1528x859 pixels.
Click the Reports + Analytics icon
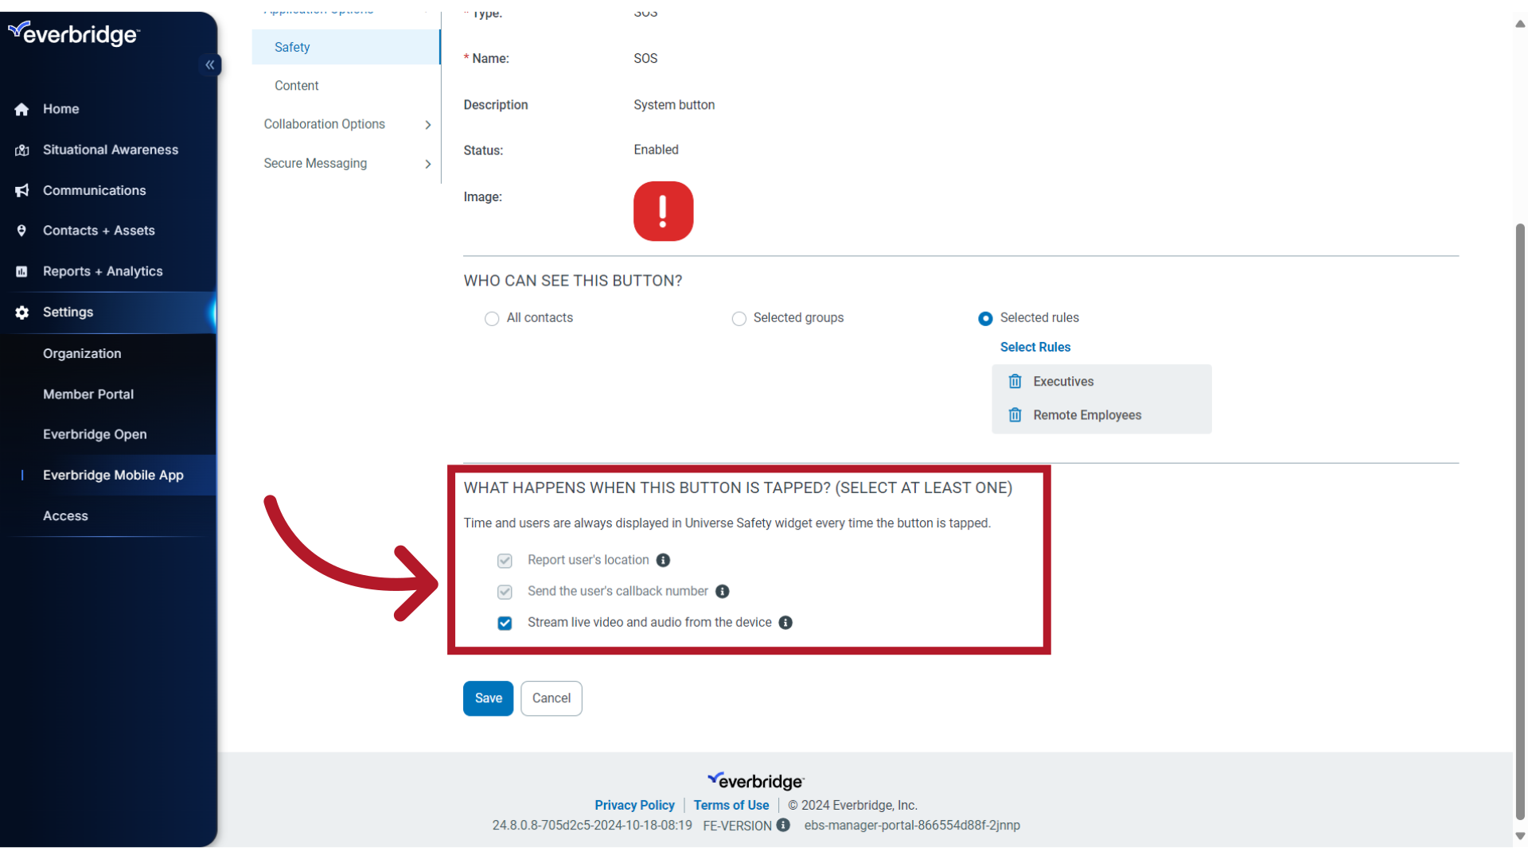[21, 271]
